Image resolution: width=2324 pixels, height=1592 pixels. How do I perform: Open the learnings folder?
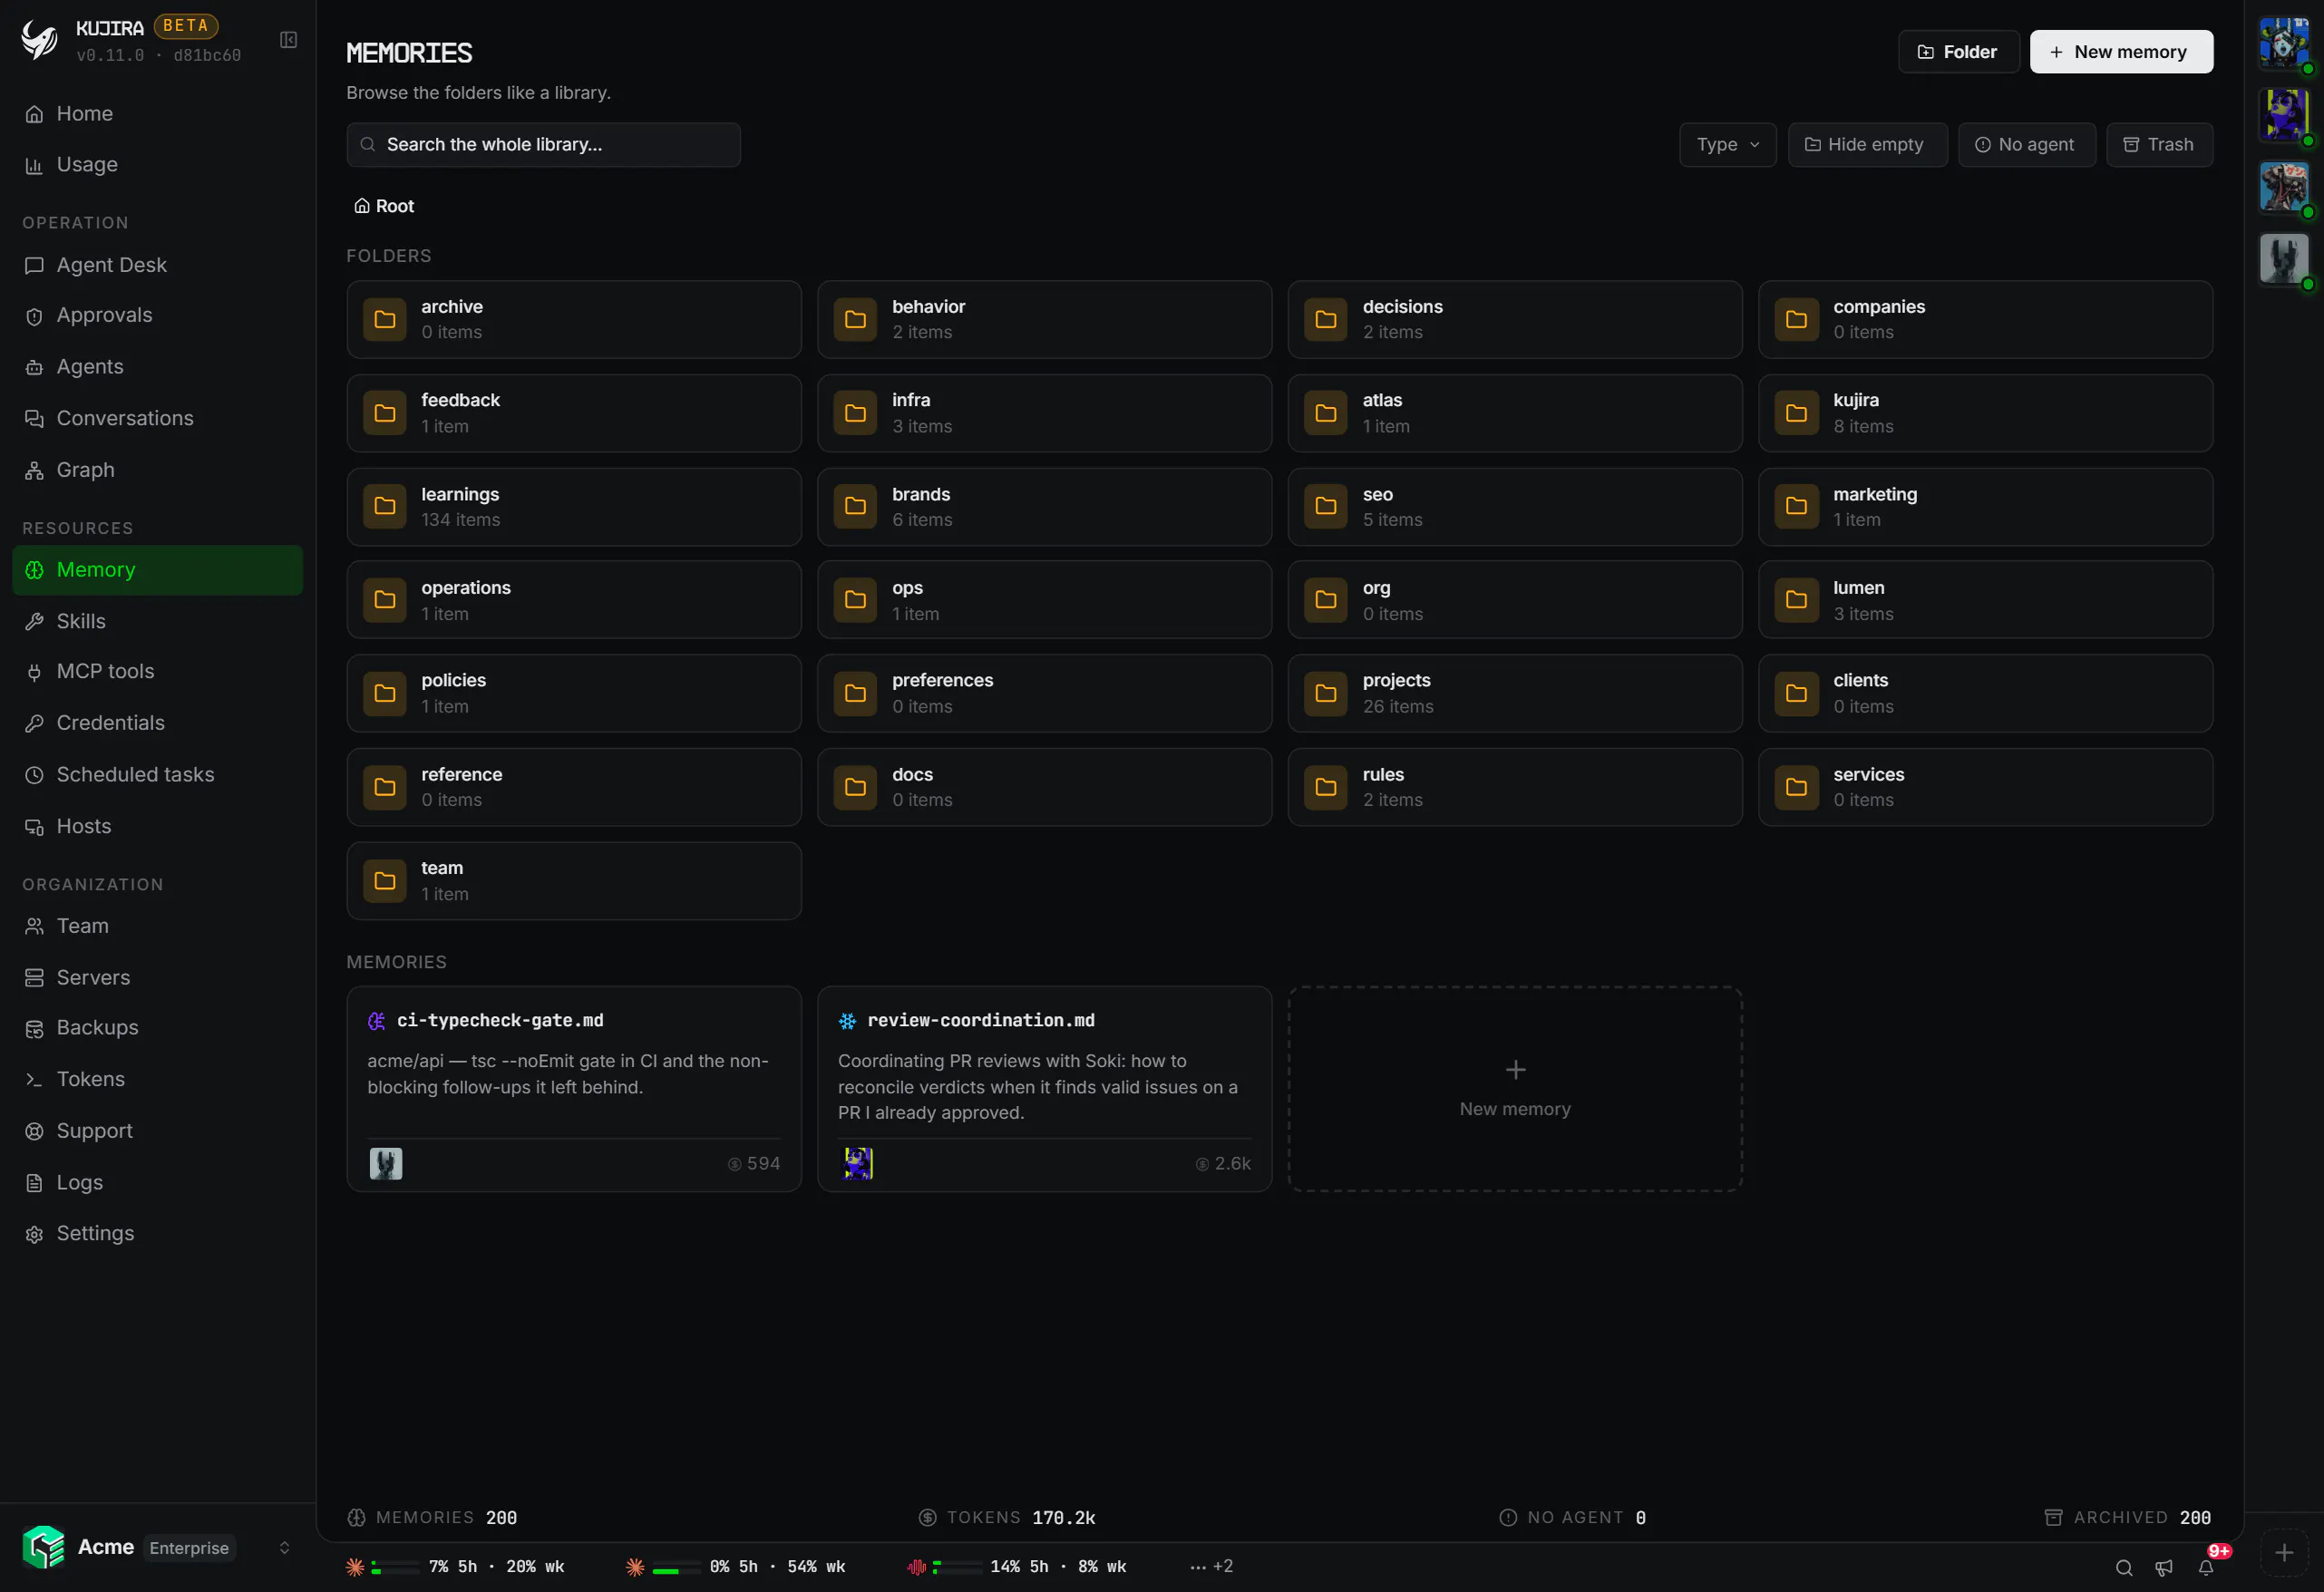(574, 507)
